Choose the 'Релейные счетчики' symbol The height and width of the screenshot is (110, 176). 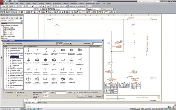(63, 81)
